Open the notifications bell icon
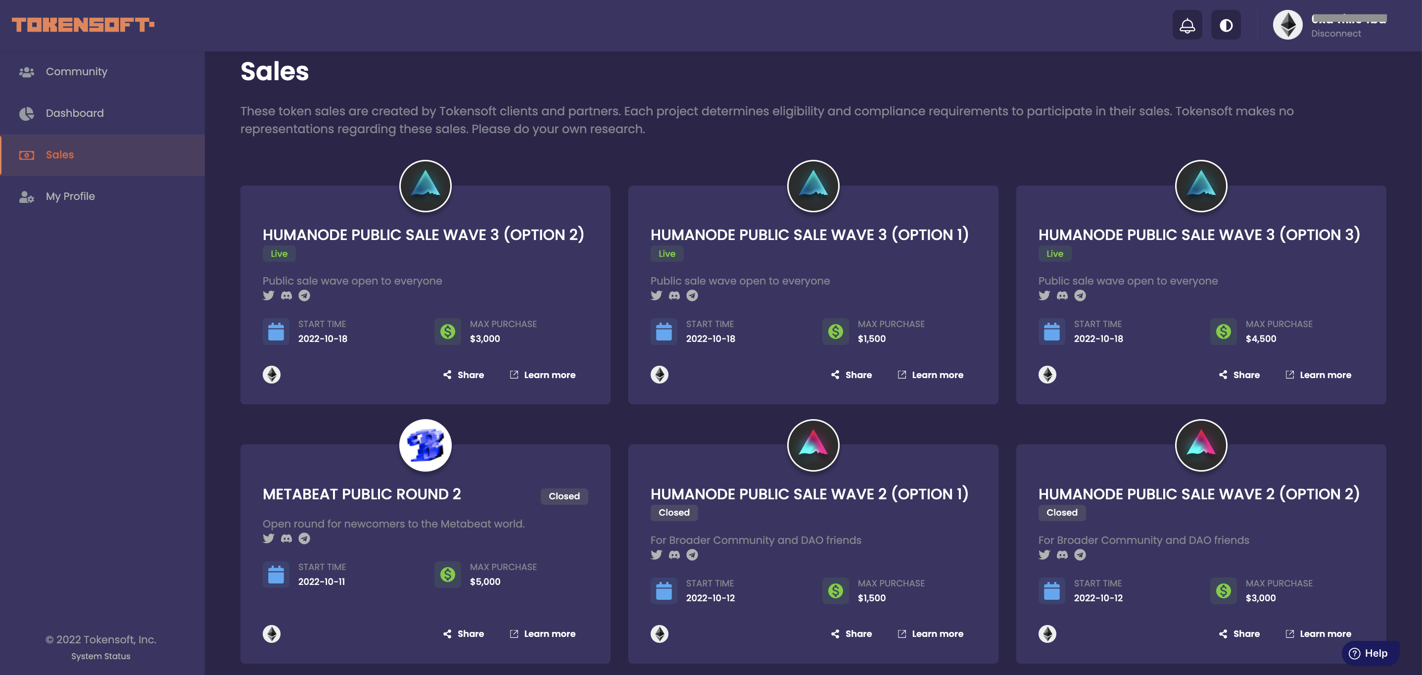The width and height of the screenshot is (1422, 675). point(1187,25)
